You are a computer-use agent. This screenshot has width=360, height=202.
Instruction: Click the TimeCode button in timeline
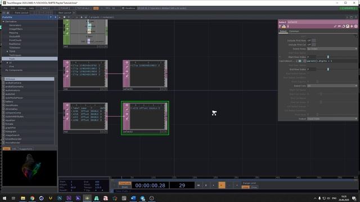tap(125, 183)
